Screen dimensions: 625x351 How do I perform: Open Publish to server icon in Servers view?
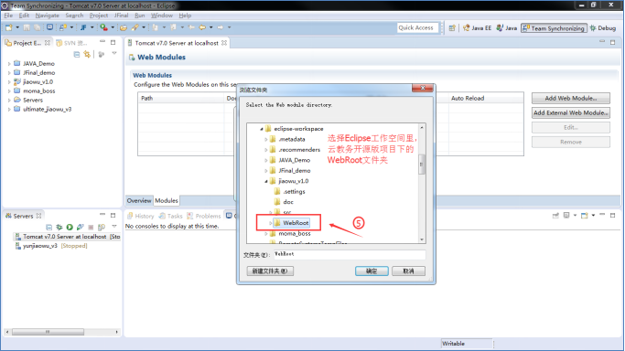tap(102, 227)
